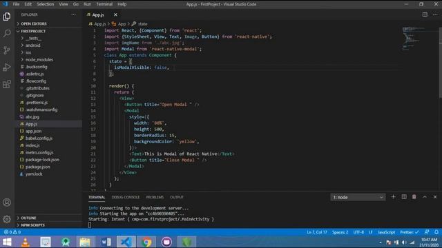
Task: Click the editor vertical scrollbar
Action: point(441,63)
